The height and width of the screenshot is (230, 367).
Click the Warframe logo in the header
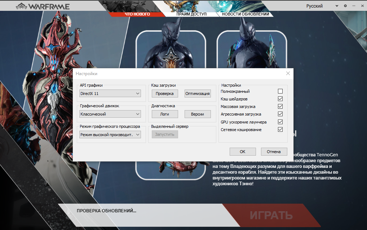tap(43, 6)
